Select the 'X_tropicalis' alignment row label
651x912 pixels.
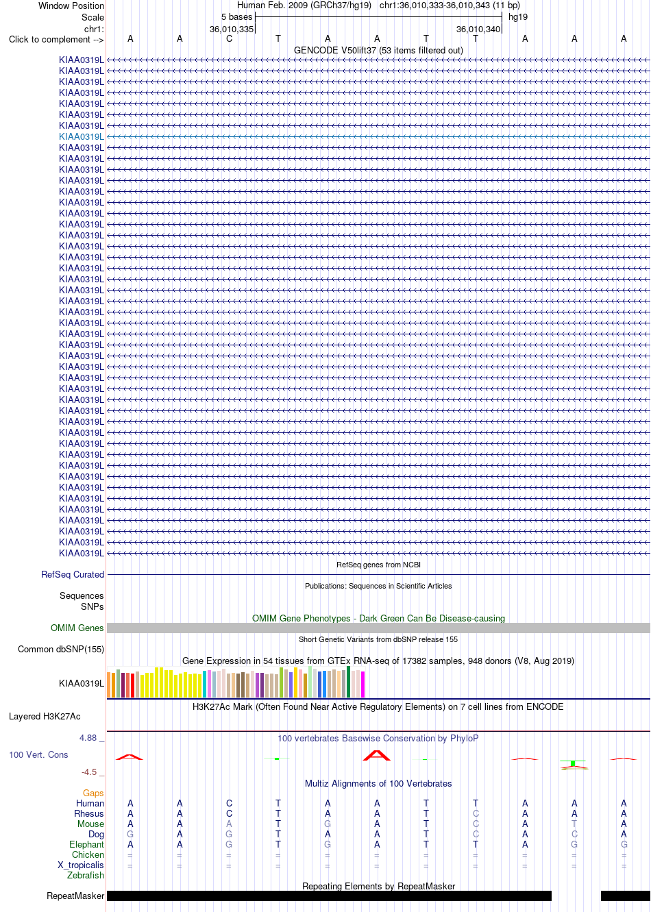[x=81, y=865]
